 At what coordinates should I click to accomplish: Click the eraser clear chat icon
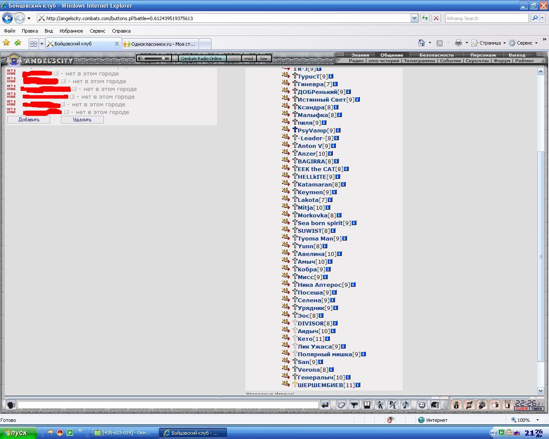(341, 405)
